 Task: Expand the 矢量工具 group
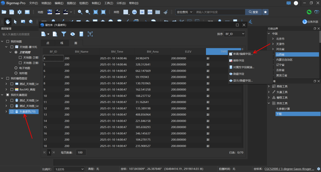coord(269,92)
